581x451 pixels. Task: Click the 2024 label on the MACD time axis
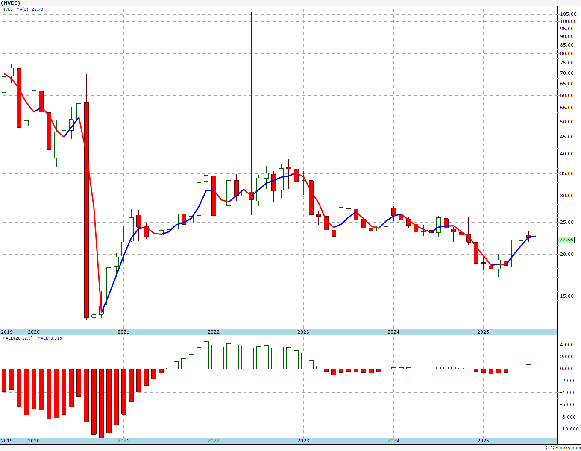(393, 441)
